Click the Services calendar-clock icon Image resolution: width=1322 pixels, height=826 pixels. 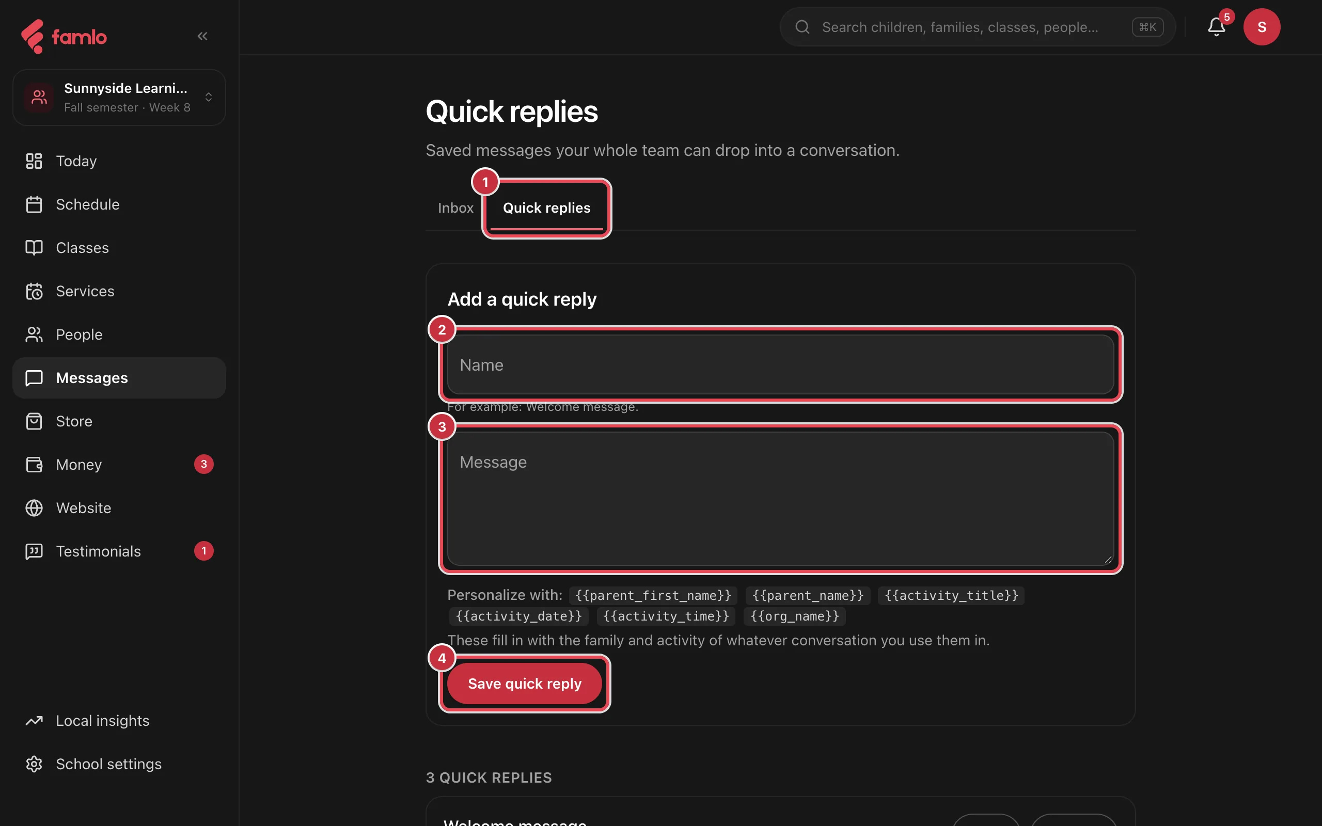(34, 291)
